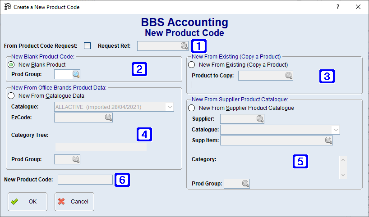369x217 pixels.
Task: Choose New From Existing (Copy a Product)
Action: (192, 65)
